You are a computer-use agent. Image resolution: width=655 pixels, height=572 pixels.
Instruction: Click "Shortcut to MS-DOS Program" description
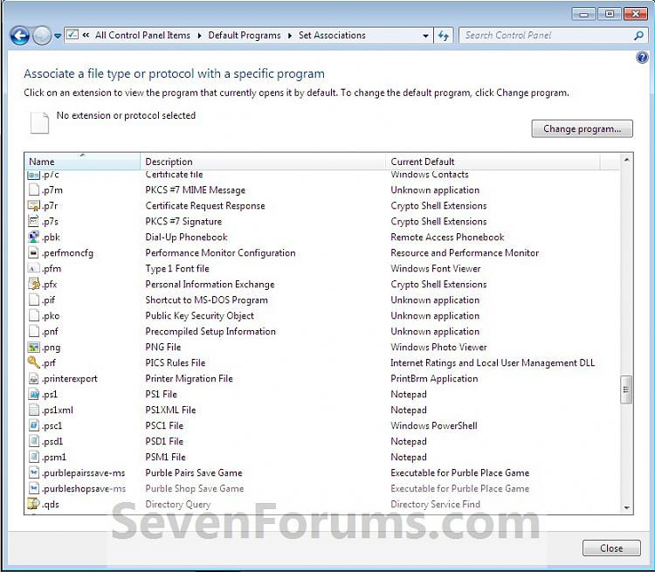pyautogui.click(x=206, y=300)
